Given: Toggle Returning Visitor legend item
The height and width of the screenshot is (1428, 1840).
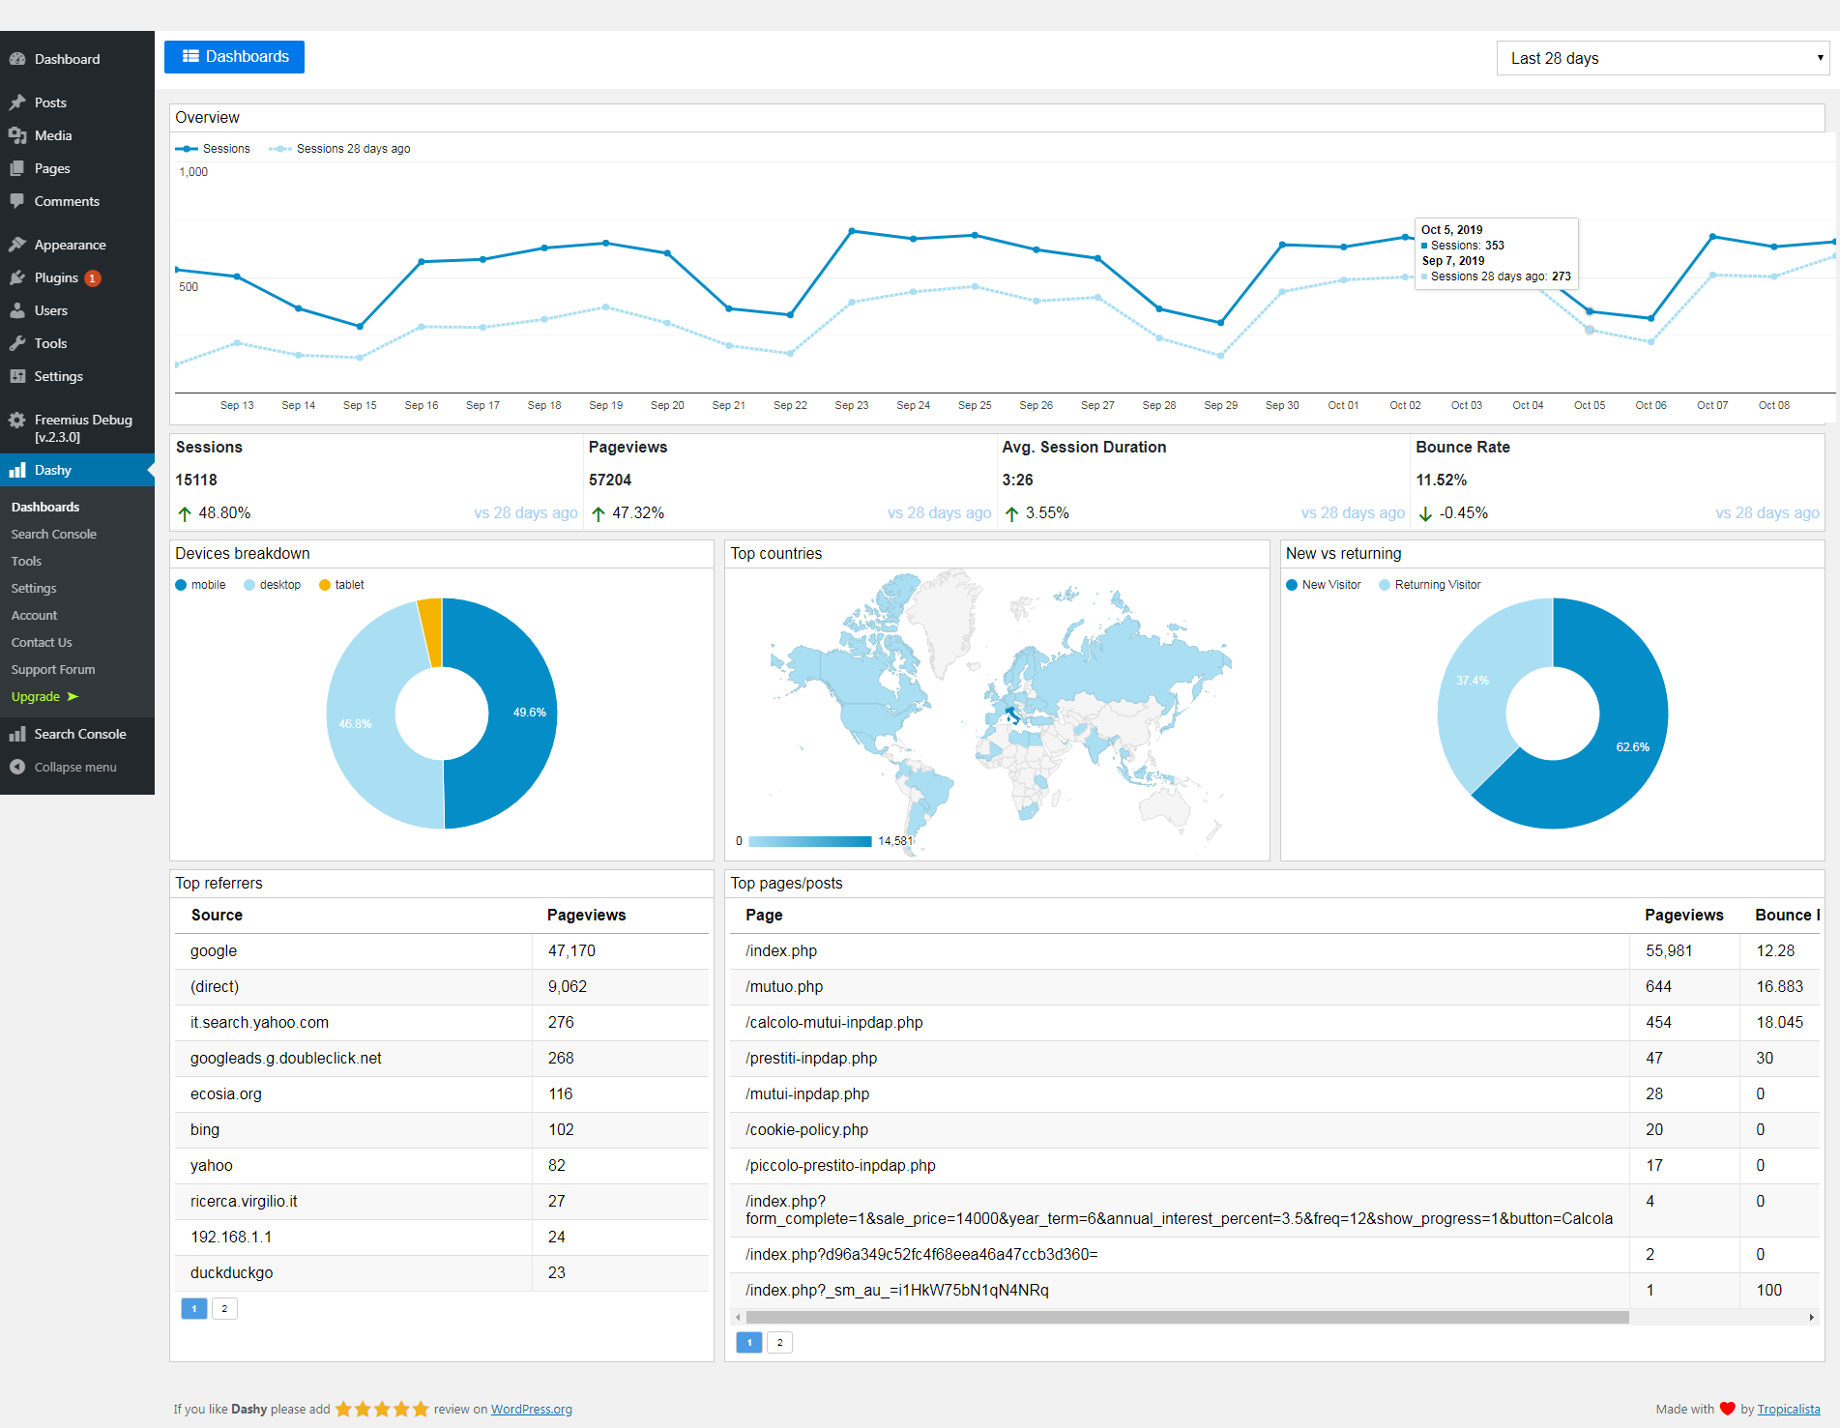Looking at the screenshot, I should tap(1430, 585).
